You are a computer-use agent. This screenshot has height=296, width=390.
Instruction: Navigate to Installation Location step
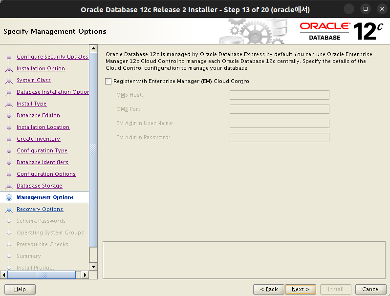pos(43,127)
